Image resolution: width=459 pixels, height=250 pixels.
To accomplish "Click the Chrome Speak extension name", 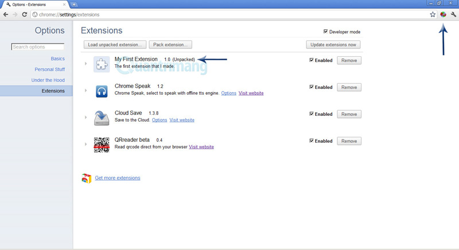I will (133, 86).
